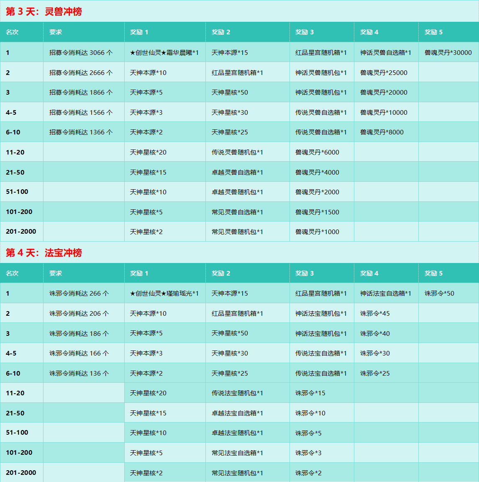This screenshot has width=479, height=482.
Task: Click cell 兽魂灵丹*1500
Action: point(317,212)
